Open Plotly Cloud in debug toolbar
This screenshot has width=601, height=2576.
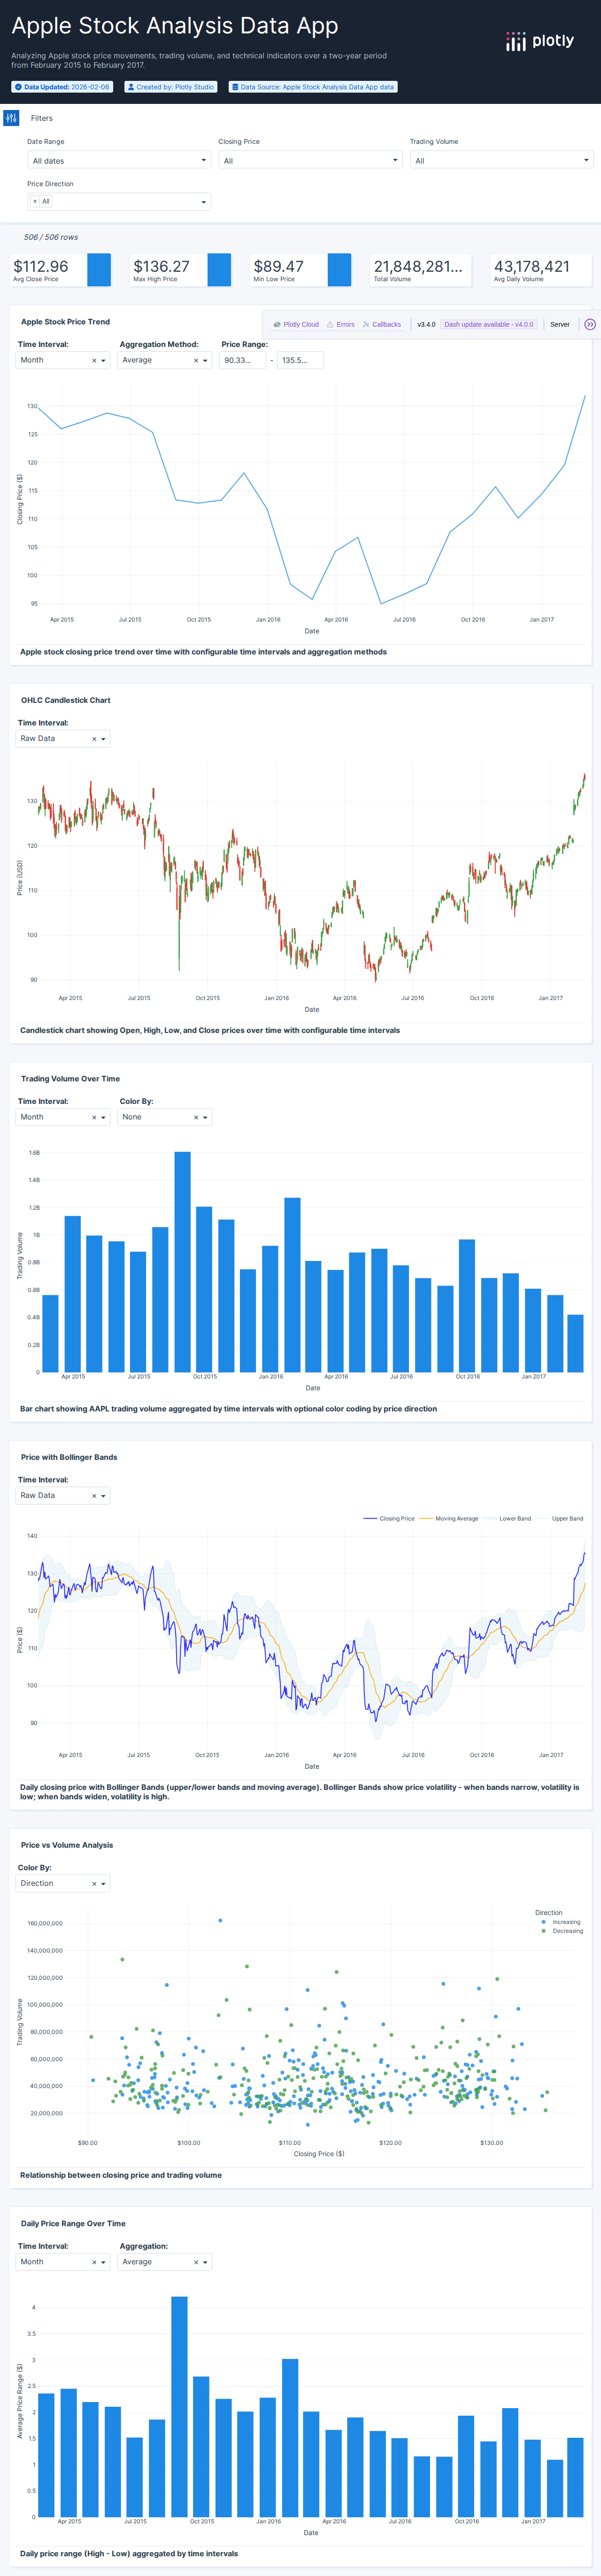click(295, 324)
